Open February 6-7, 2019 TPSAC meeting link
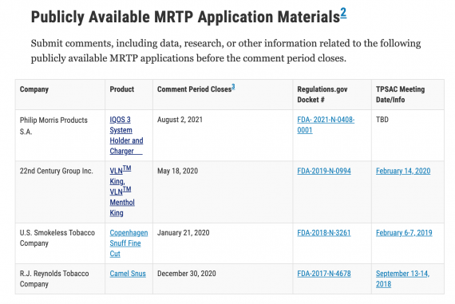This screenshot has height=304, width=455. 404,233
